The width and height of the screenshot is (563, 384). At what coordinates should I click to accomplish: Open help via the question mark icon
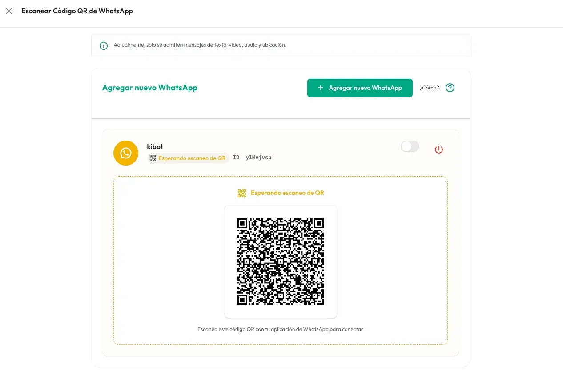click(x=450, y=88)
